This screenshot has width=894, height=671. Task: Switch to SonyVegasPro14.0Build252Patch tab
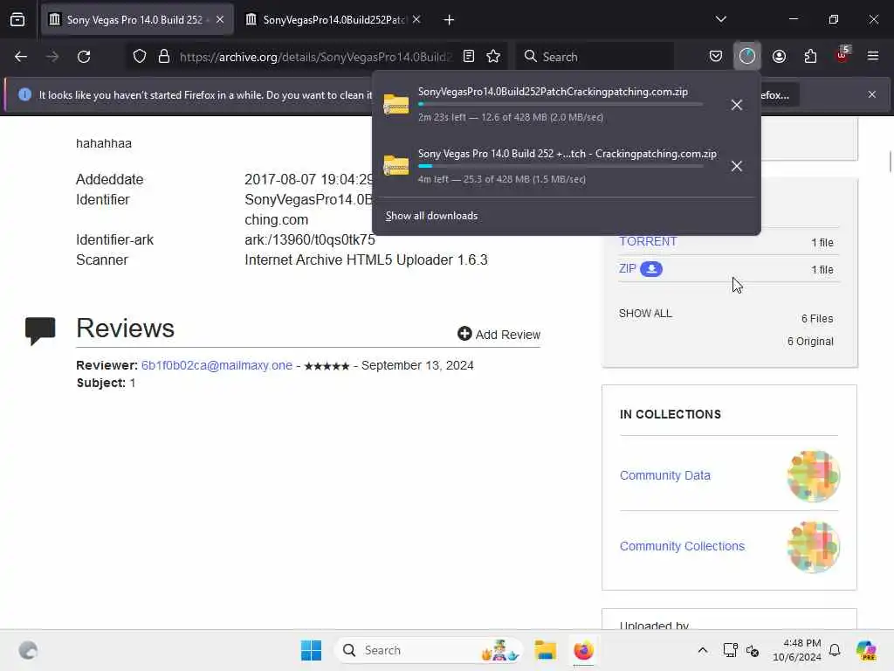pos(334,20)
